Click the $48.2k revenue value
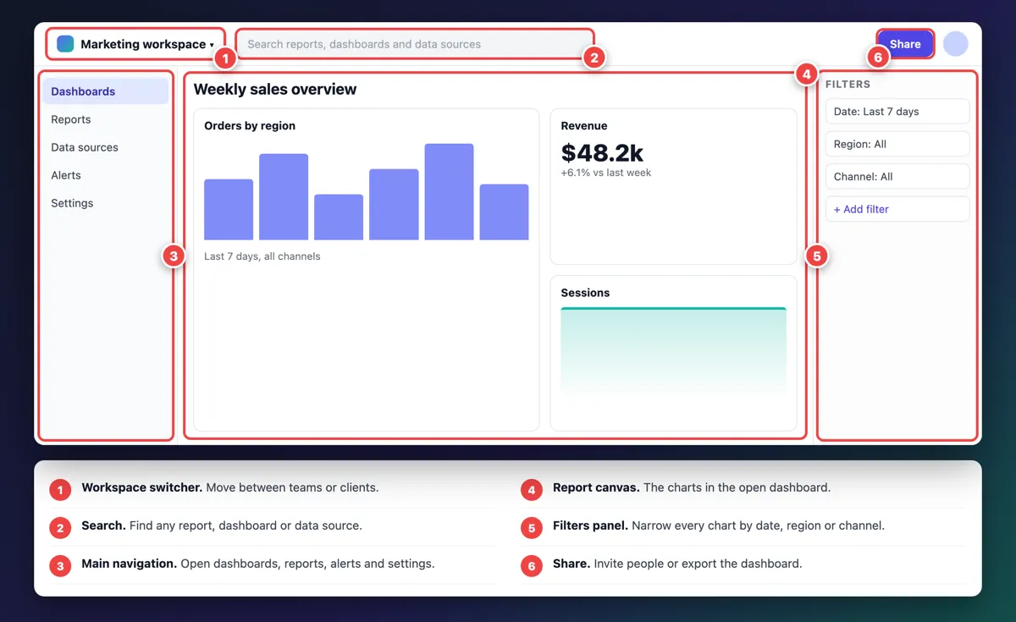Screen dimensions: 1016x622 point(602,152)
